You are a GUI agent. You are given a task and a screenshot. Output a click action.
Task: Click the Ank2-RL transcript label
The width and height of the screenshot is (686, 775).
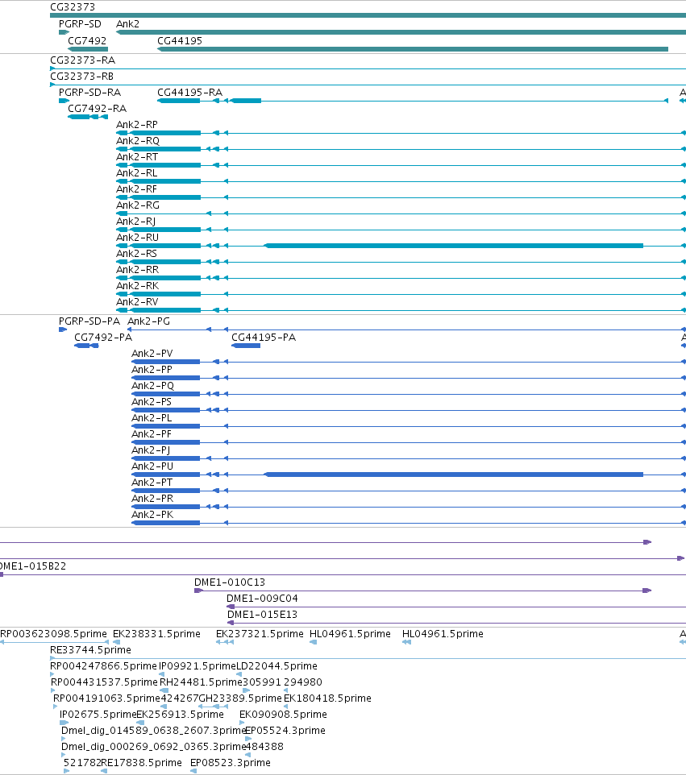137,173
